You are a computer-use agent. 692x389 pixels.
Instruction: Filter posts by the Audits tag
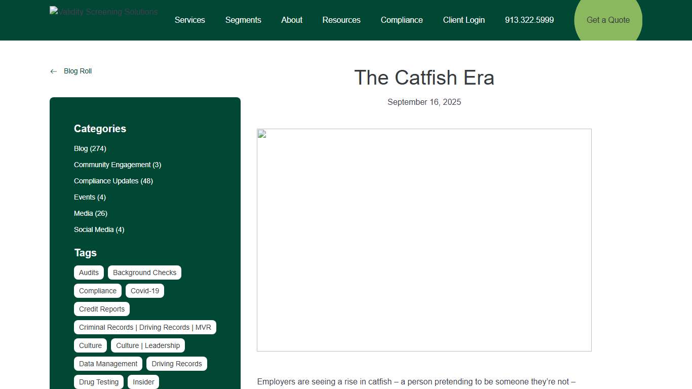[x=89, y=273]
